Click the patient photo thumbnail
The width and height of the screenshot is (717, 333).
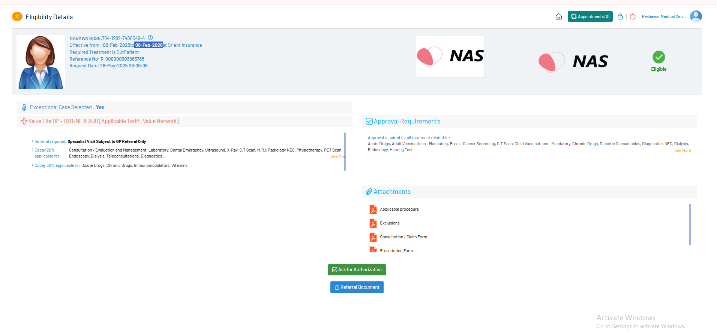tap(41, 62)
